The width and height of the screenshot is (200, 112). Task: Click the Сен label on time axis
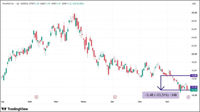[140, 102]
